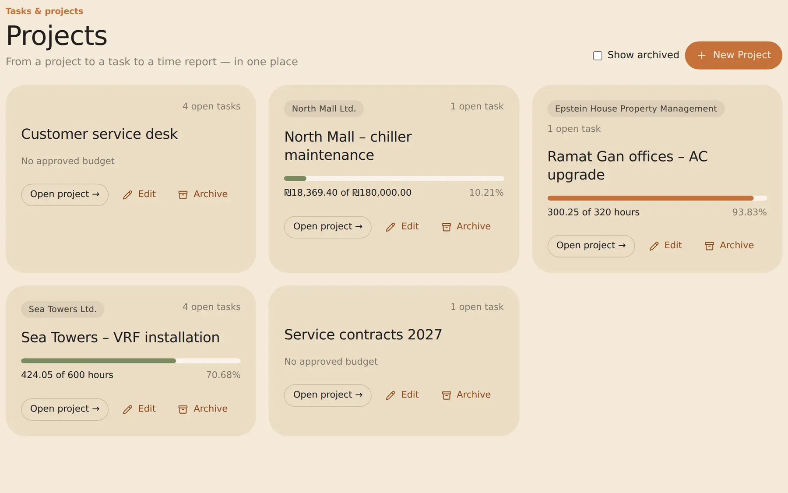Open project Ramat Gan offices AC upgrade

pyautogui.click(x=591, y=246)
